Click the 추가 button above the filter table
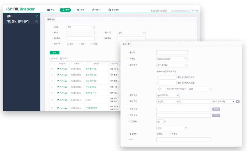Screen dimensions: 247x151 pyautogui.click(x=54, y=58)
